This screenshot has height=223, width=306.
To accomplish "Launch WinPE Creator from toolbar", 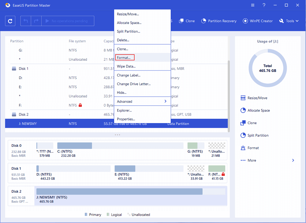I will click(258, 21).
